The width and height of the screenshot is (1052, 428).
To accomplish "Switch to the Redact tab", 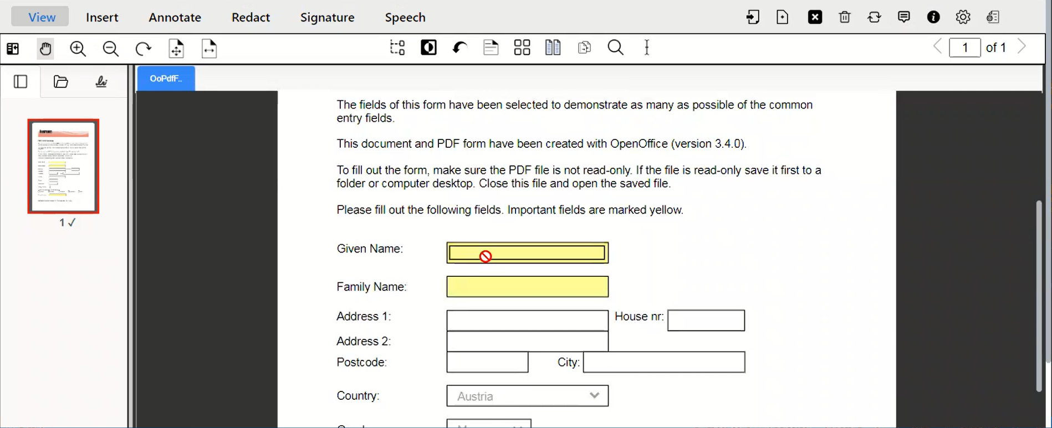I will [x=251, y=17].
